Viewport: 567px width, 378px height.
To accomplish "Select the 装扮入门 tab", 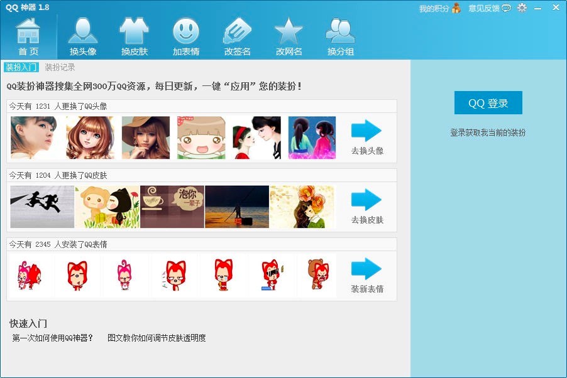I will [x=23, y=67].
